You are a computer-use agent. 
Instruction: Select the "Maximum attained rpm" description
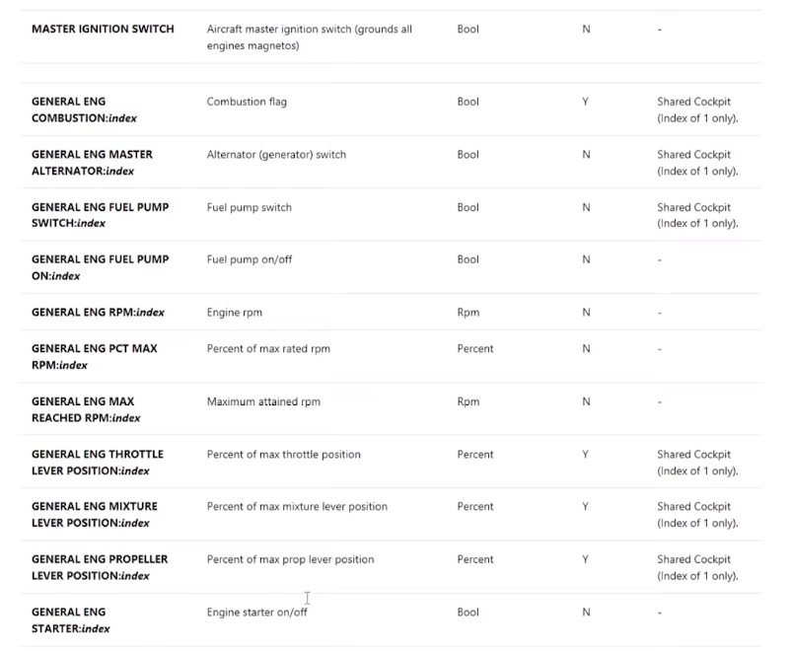point(263,401)
